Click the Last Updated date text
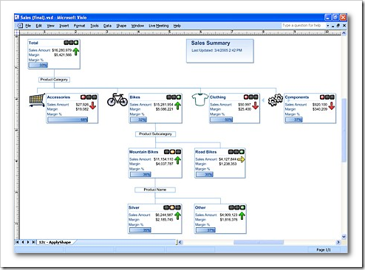 click(x=216, y=50)
